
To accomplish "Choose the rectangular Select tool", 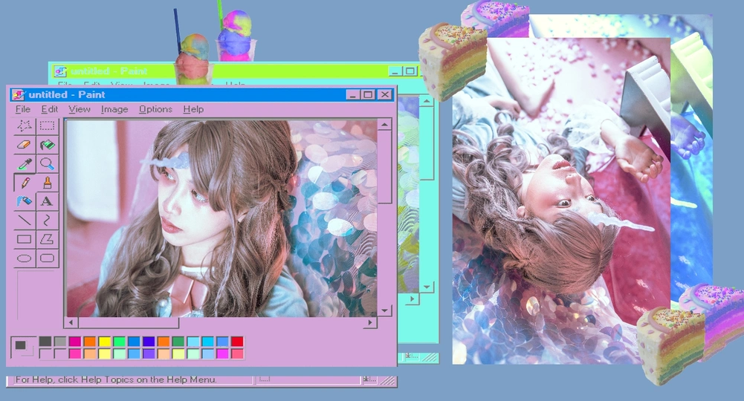I will 47,125.
